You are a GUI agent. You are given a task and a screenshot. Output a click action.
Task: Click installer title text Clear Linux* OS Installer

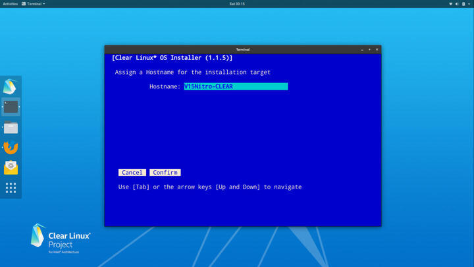point(172,57)
